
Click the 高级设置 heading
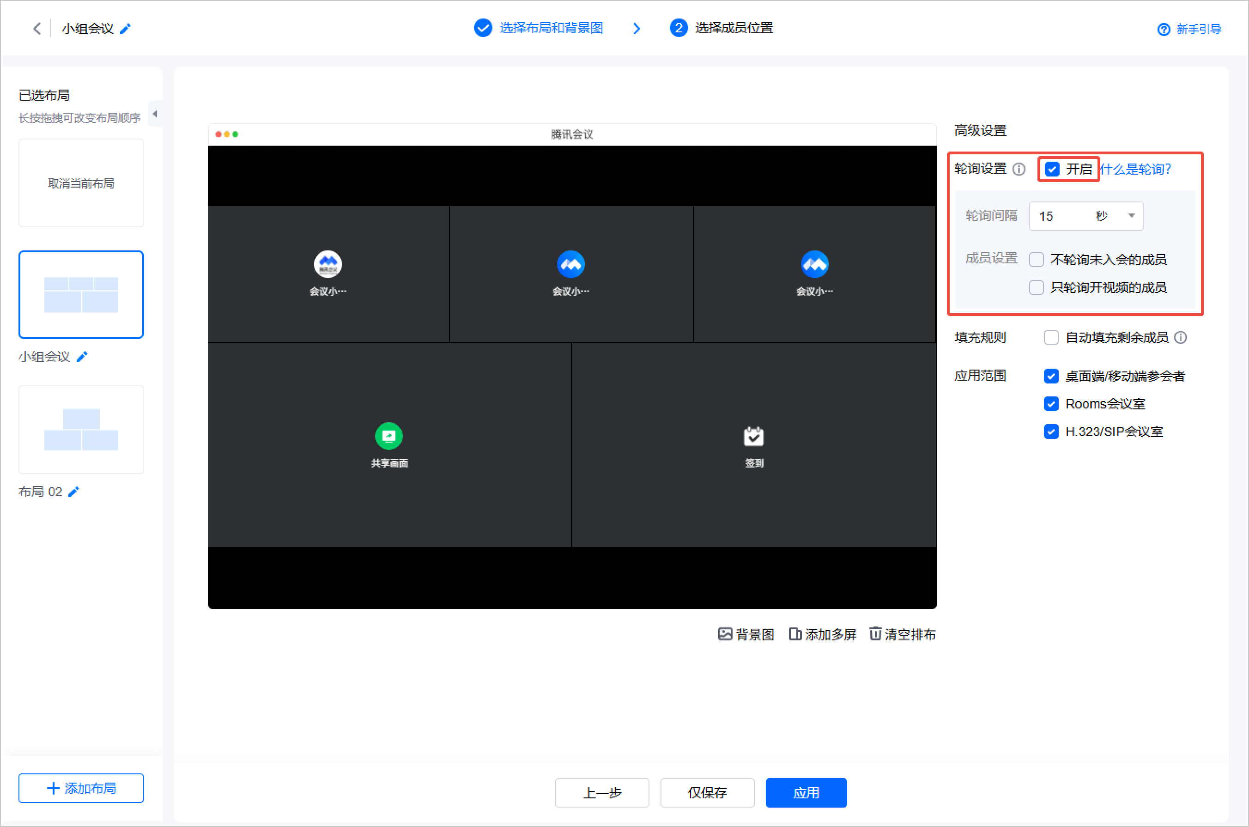981,130
